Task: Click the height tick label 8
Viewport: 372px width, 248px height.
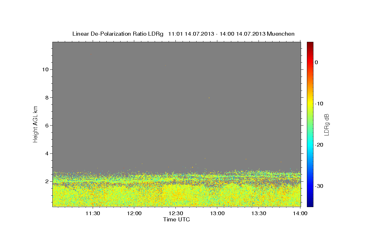Action: [x=46, y=97]
